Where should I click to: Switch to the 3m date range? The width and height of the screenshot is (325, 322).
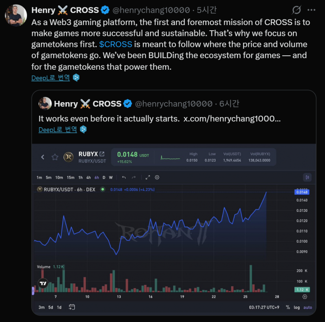(x=41, y=307)
